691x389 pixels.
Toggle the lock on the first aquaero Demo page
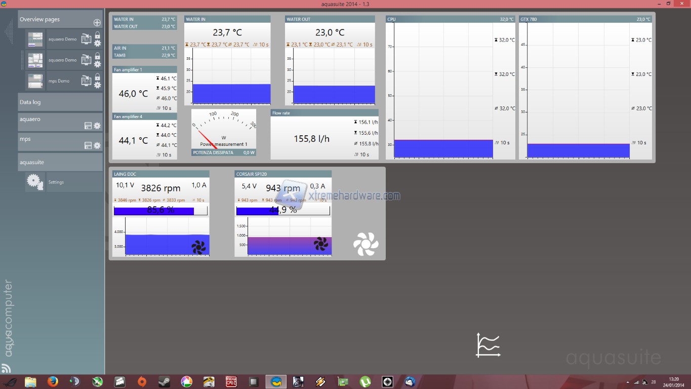tap(98, 35)
